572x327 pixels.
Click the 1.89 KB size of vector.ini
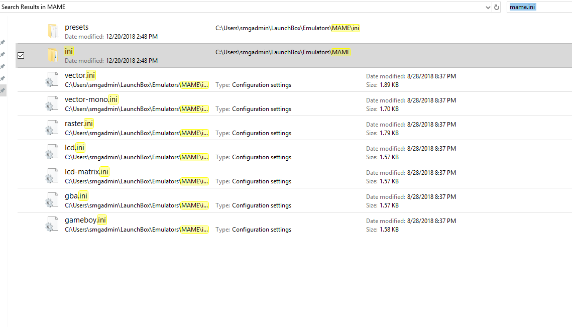click(x=389, y=85)
